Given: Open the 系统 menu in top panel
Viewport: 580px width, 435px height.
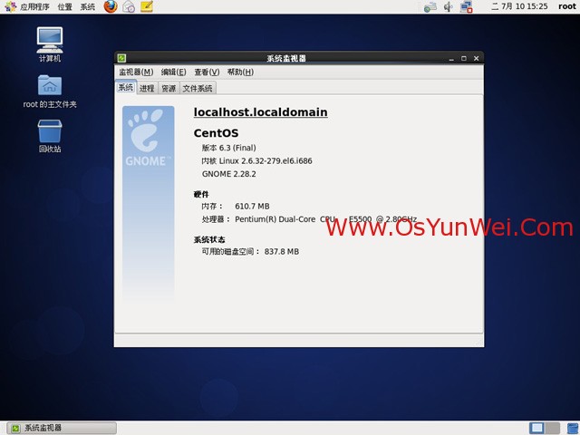Looking at the screenshot, I should tap(87, 6).
